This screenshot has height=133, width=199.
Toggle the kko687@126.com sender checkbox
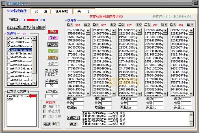(9, 46)
